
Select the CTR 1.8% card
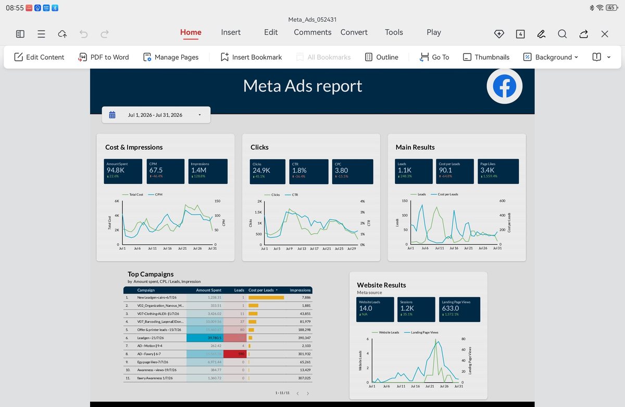[310, 171]
